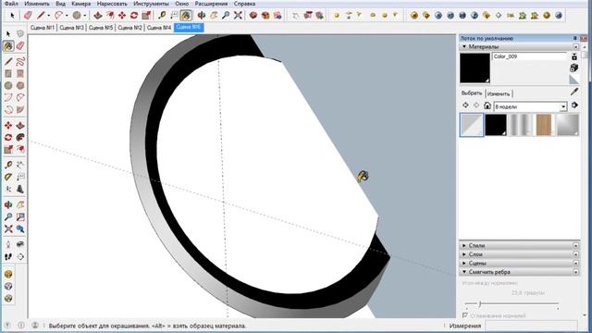Select the Make Component tool
This screenshot has width=592, height=333.
(20, 34)
